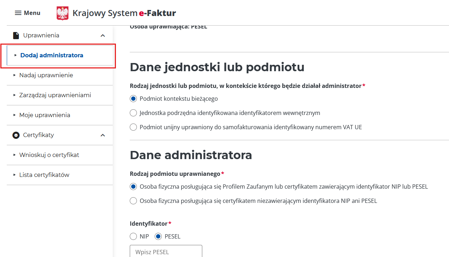Open Moje uprawnienia page
This screenshot has height=257, width=449.
(45, 115)
